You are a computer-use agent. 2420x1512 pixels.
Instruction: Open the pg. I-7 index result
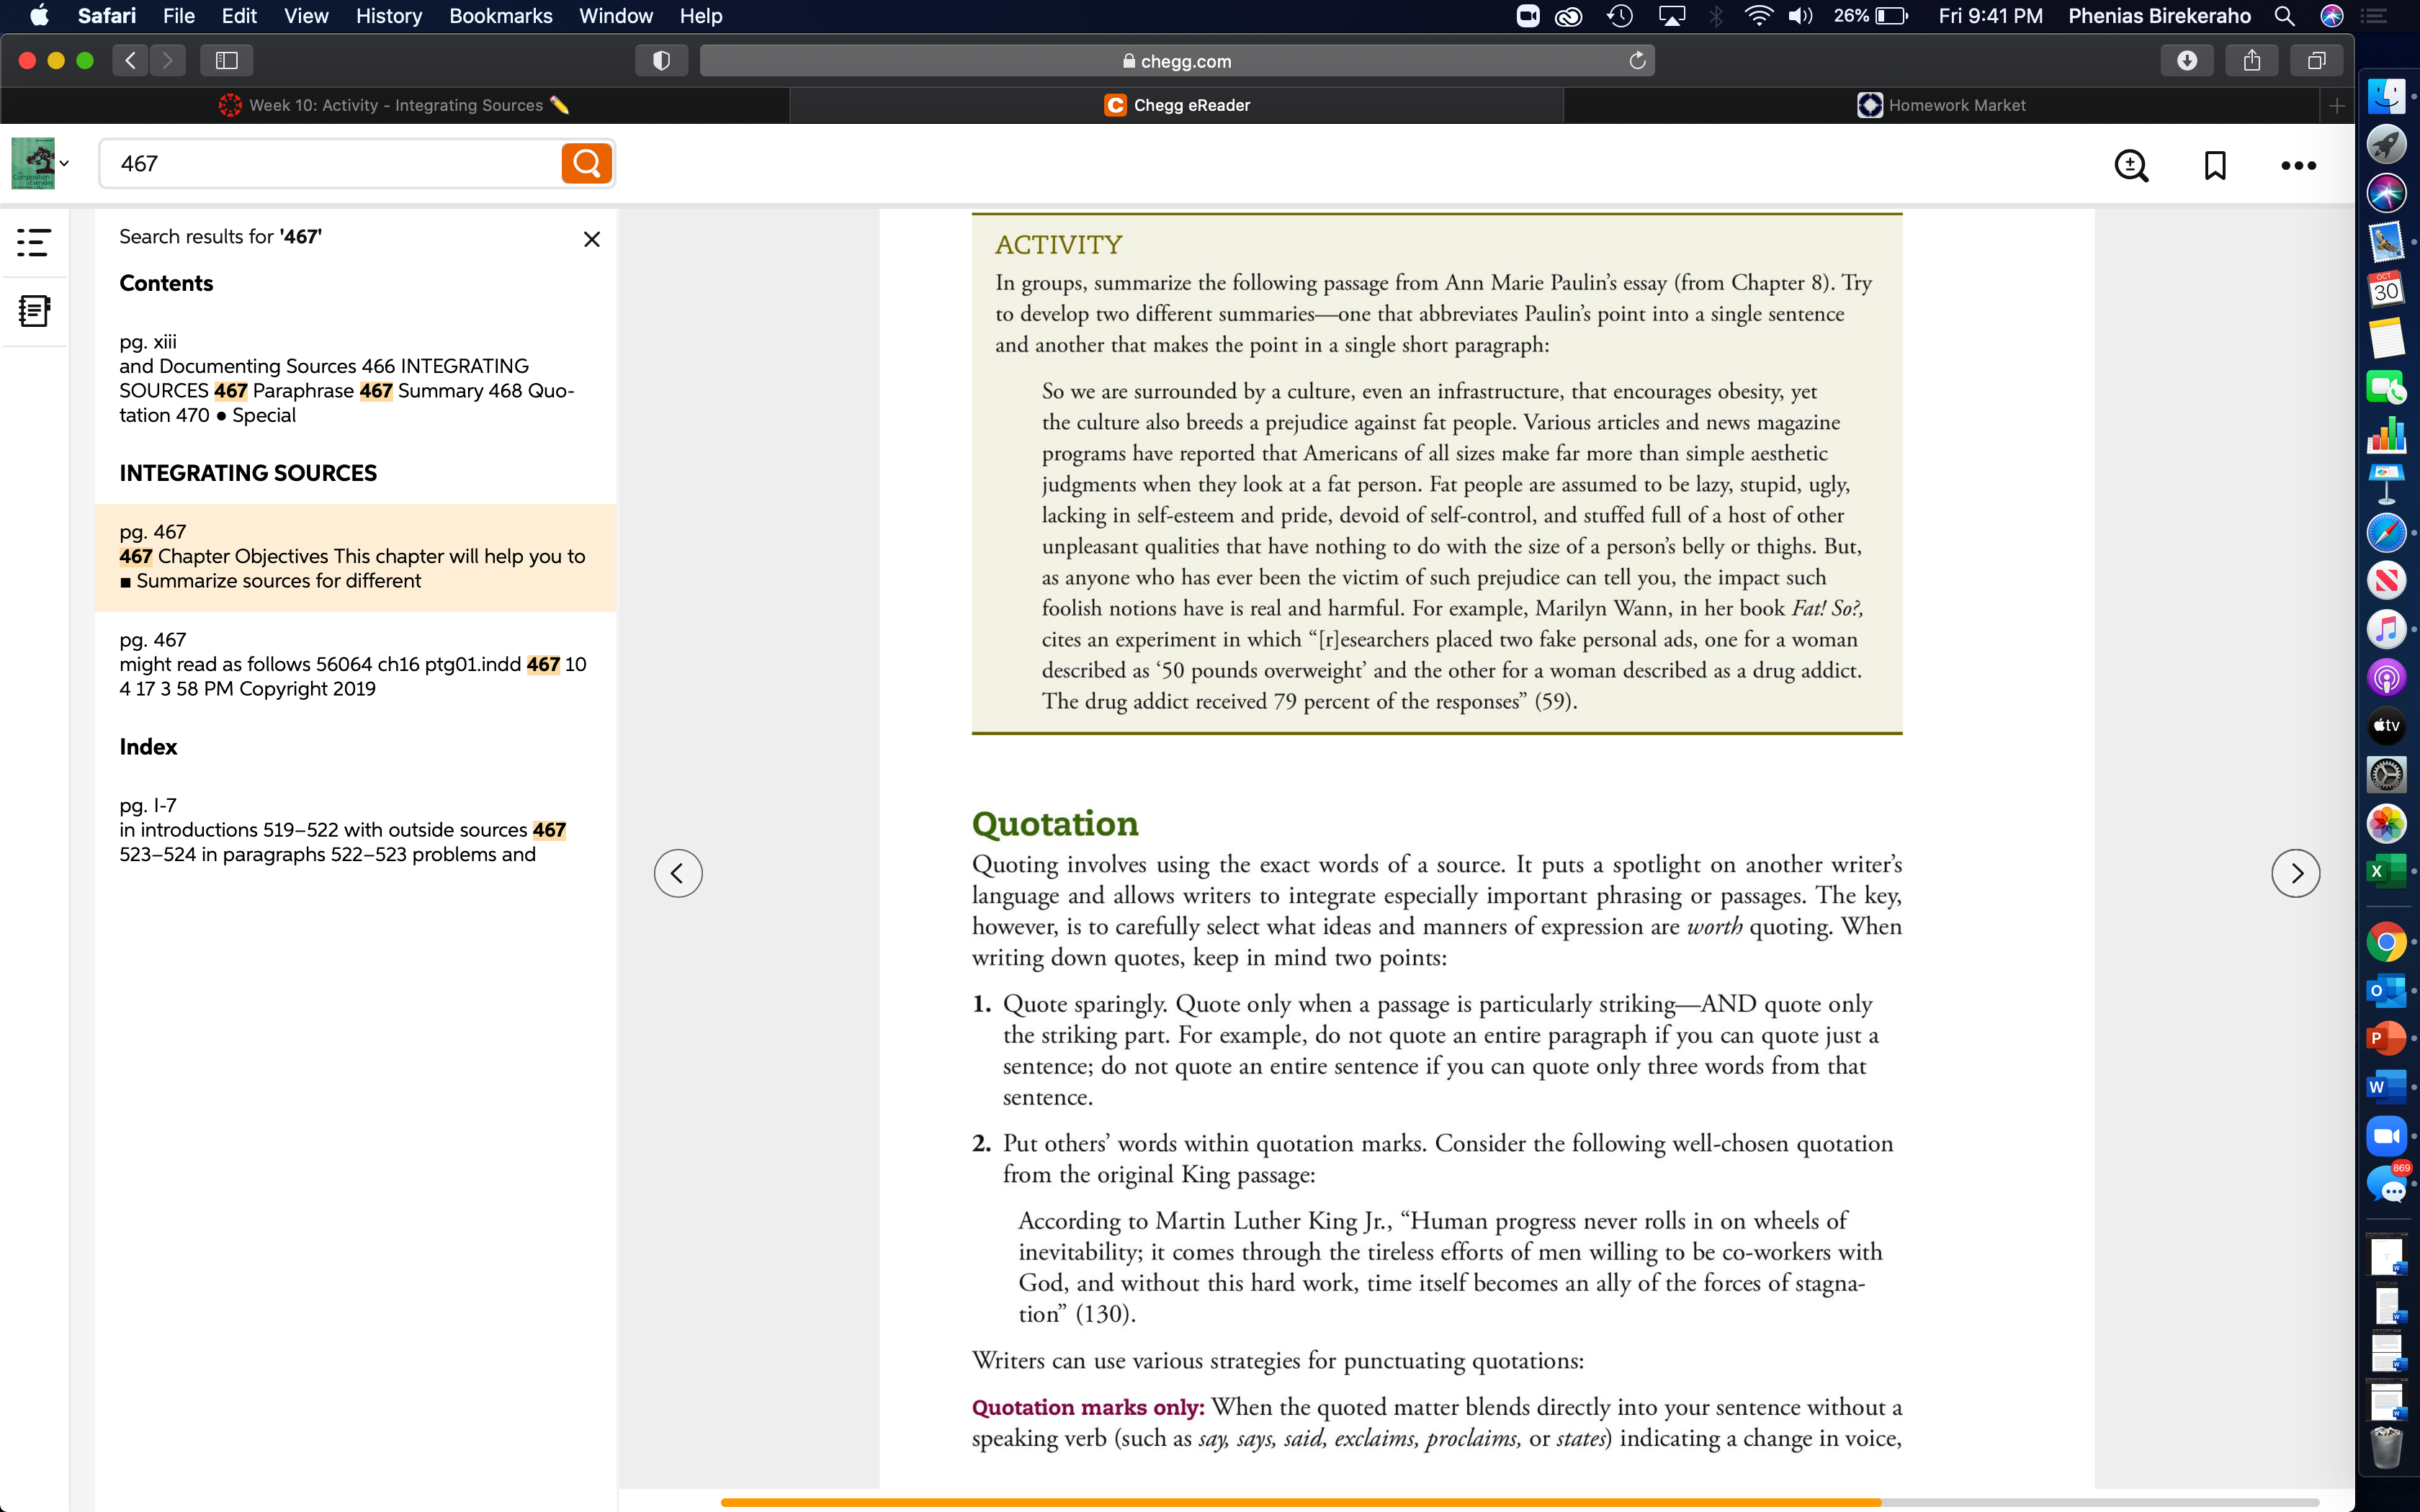click(355, 830)
